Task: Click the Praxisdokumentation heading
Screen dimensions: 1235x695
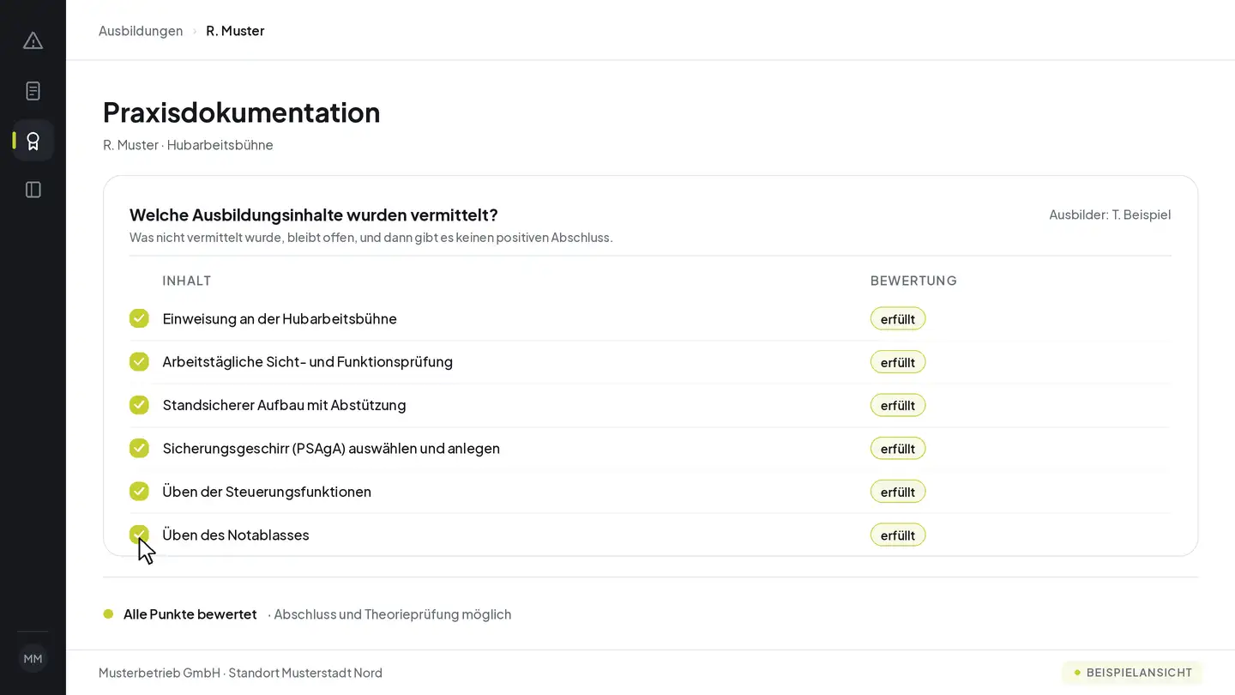Action: tap(241, 112)
